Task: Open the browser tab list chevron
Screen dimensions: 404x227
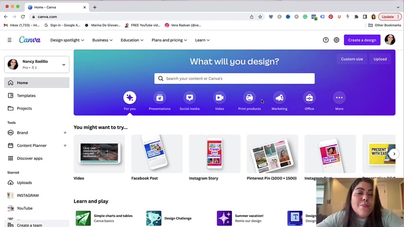Action: (x=398, y=7)
